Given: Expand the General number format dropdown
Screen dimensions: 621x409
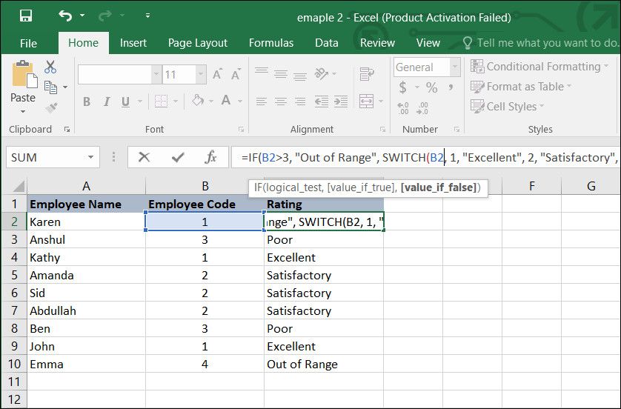Looking at the screenshot, I should pos(455,67).
